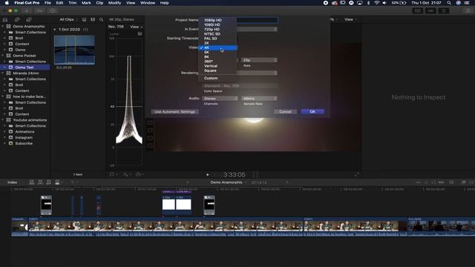Click the overwrite clip icon
Screen dimensions: 475x267
point(57,182)
